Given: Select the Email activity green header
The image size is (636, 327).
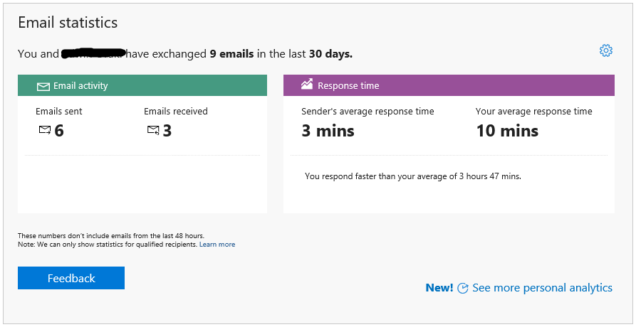Looking at the screenshot, I should (x=142, y=85).
